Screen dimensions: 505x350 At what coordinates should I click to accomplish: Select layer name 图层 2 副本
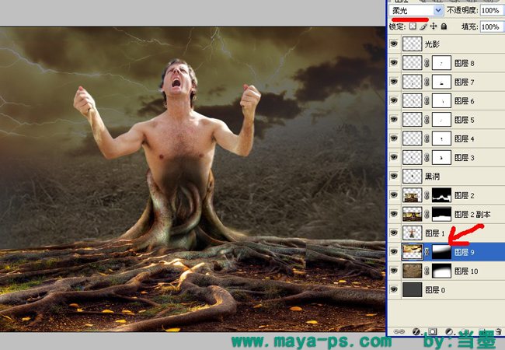(472, 215)
